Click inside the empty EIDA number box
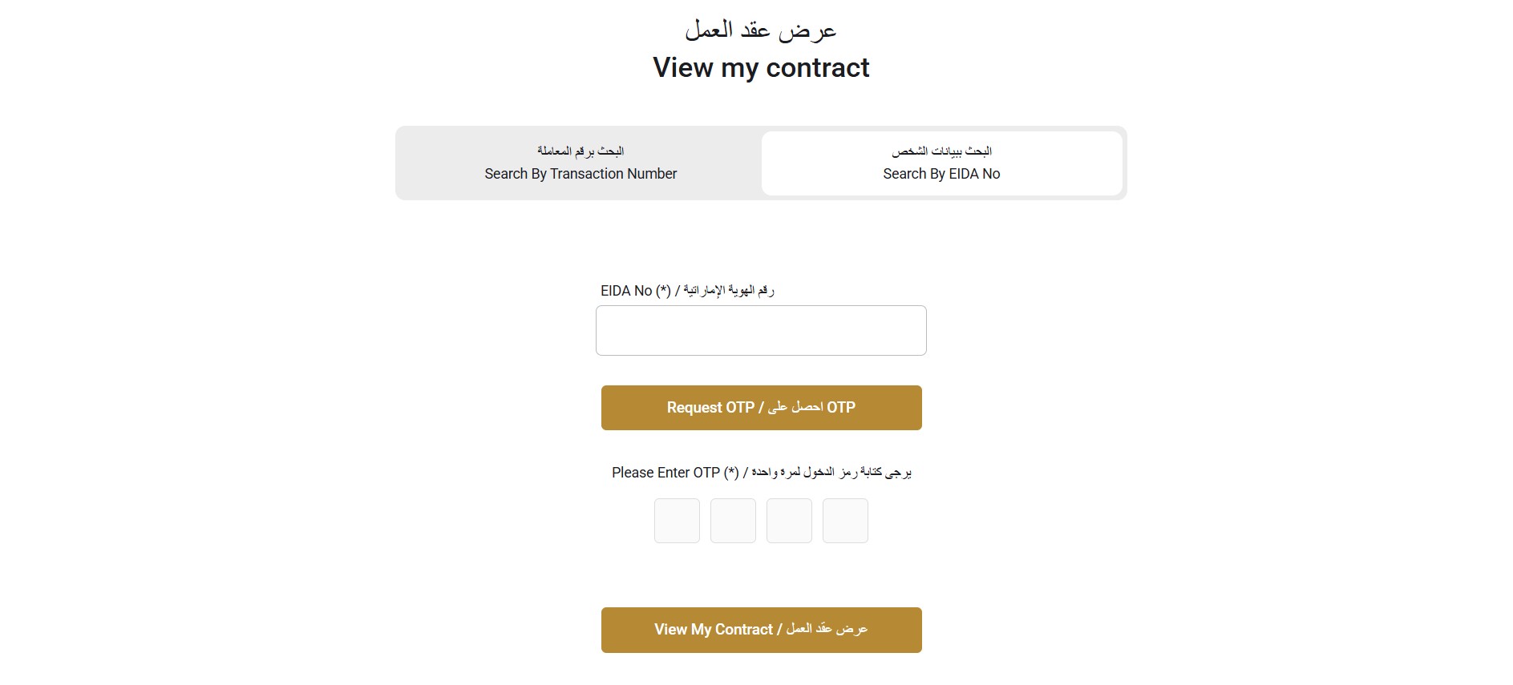 click(760, 329)
